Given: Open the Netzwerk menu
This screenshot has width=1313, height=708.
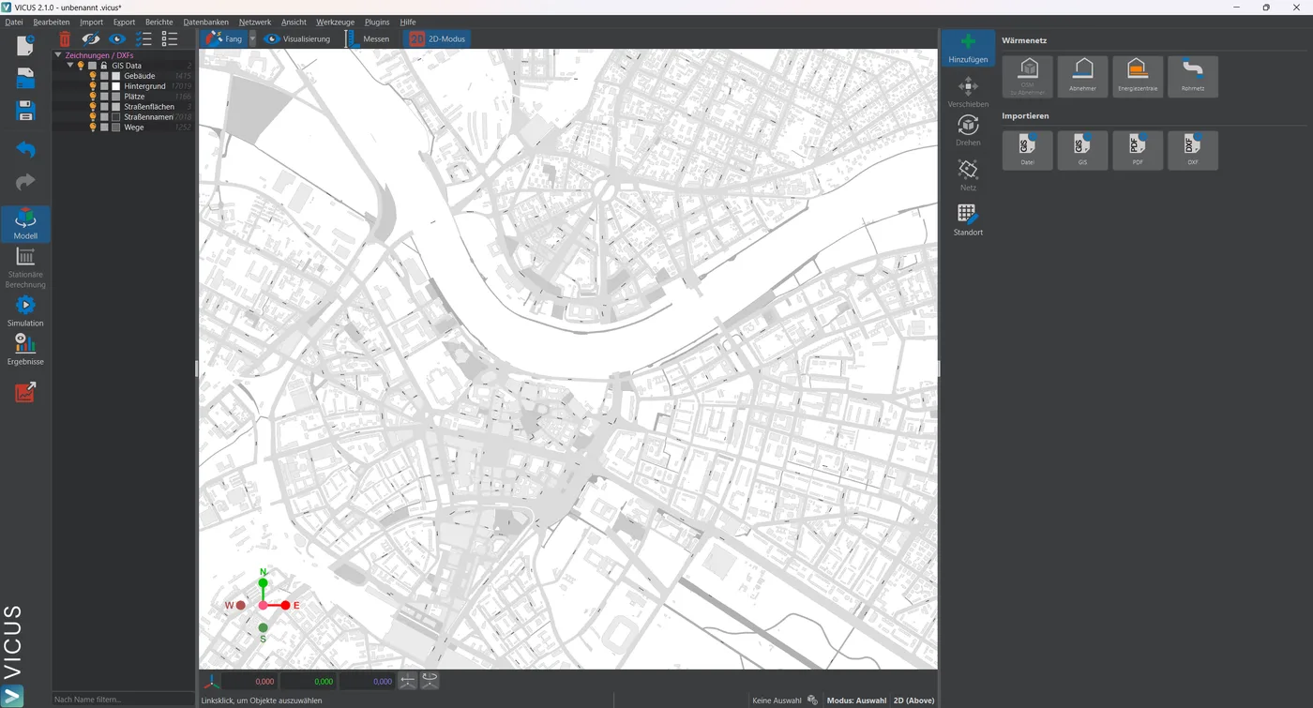Looking at the screenshot, I should 255,22.
